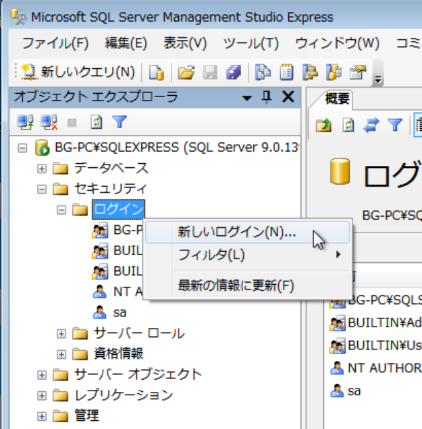Open file using the open-folder toolbar icon

[x=186, y=72]
